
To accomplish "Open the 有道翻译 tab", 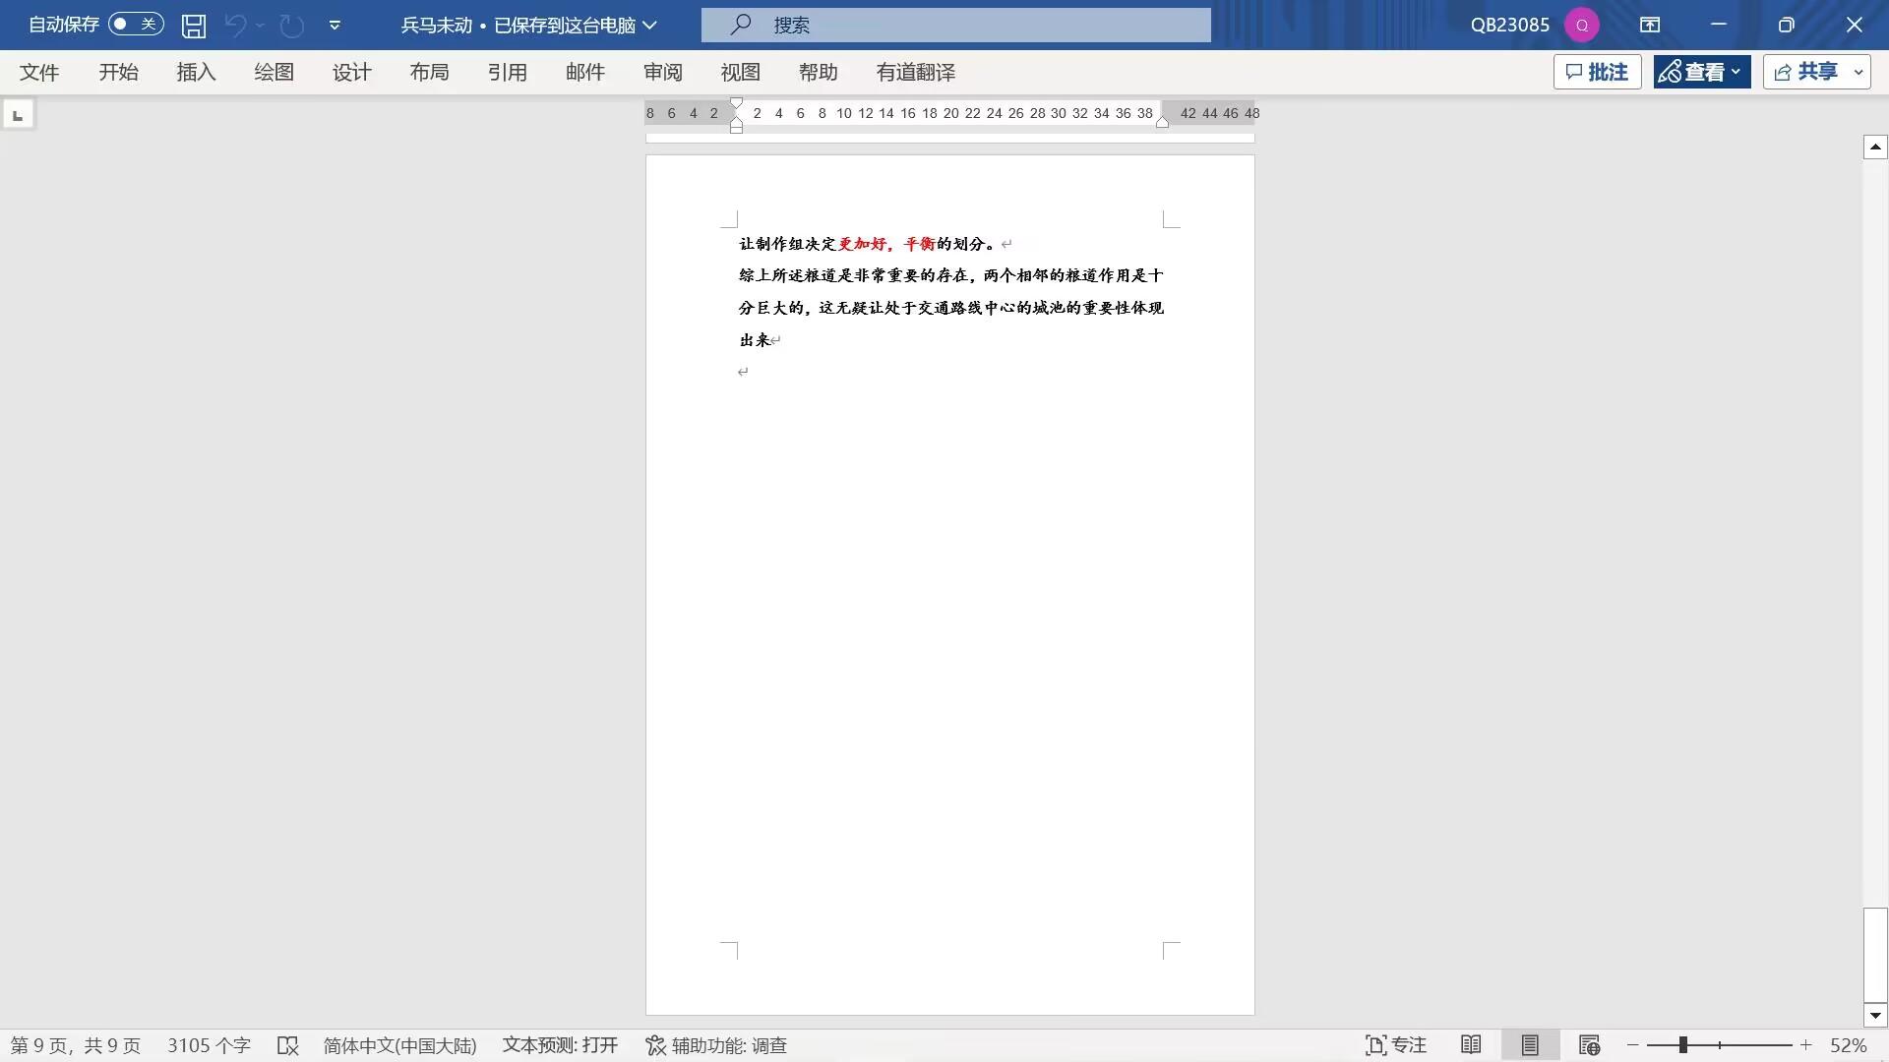I will click(915, 72).
